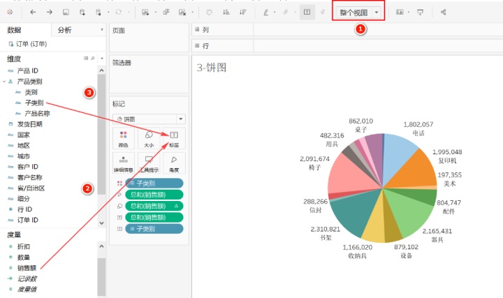Viewport: 503px width, 298px height.
Task: Click the sort descending icon
Action: [243, 12]
